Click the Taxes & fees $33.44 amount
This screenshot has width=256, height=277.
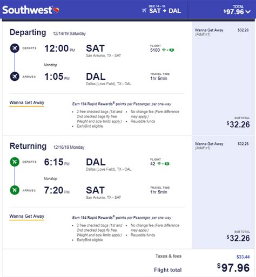tap(243, 257)
